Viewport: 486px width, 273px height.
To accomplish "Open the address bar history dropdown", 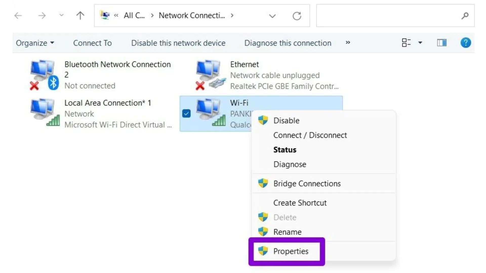I will (272, 16).
